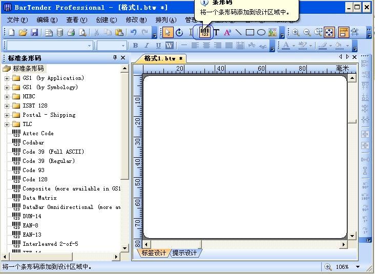Image resolution: width=375 pixels, height=274 pixels.
Task: Switch to the 提示设计 tab
Action: (184, 253)
